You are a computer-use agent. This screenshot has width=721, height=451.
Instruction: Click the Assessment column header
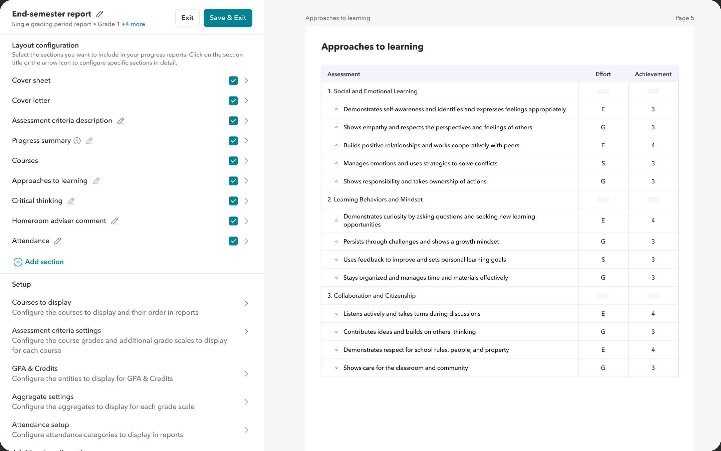(x=343, y=74)
